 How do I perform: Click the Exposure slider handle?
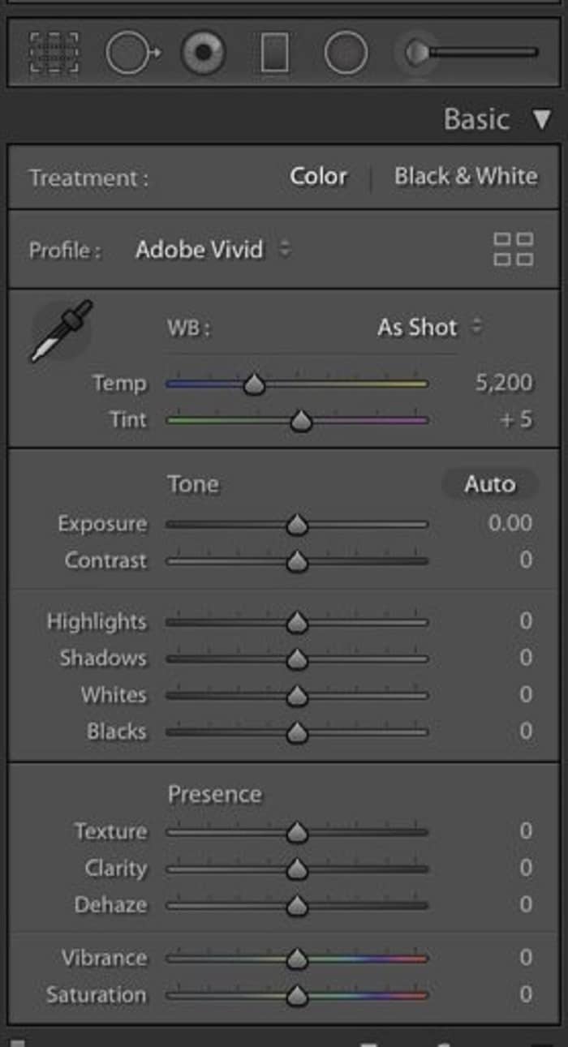[x=297, y=526]
